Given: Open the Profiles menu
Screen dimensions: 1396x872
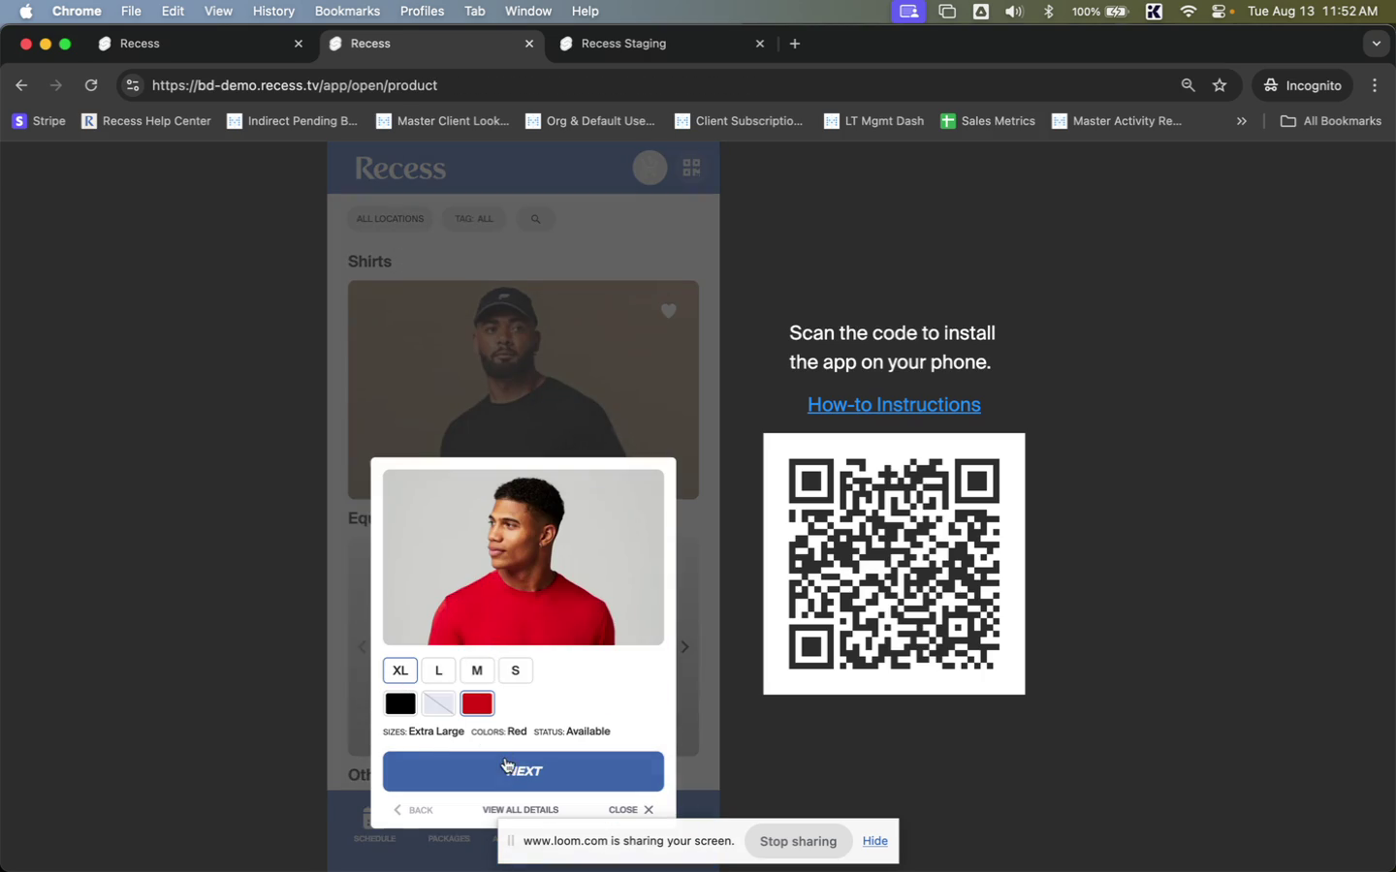Looking at the screenshot, I should click(x=422, y=12).
